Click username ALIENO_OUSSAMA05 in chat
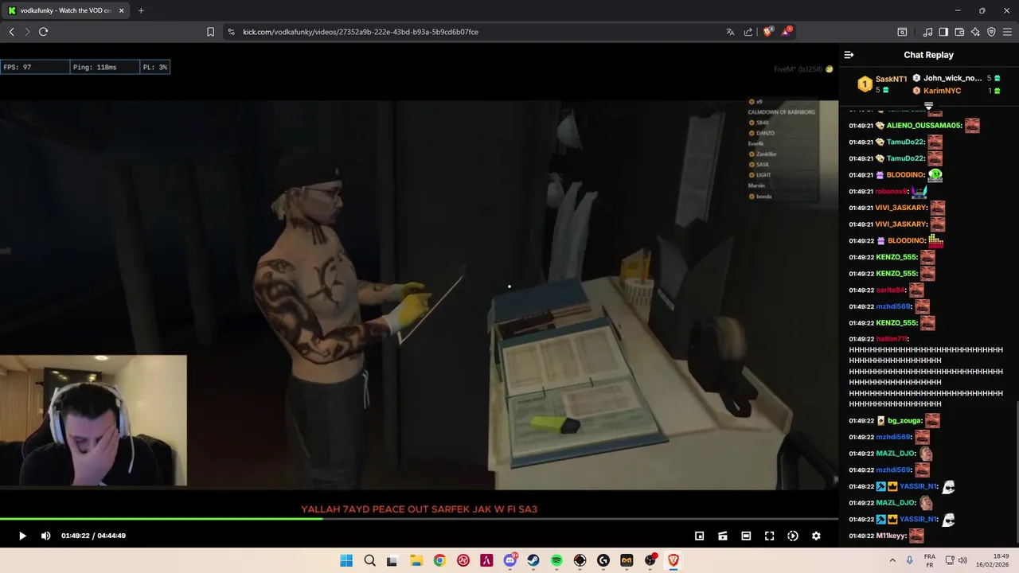The image size is (1019, 573). (923, 126)
